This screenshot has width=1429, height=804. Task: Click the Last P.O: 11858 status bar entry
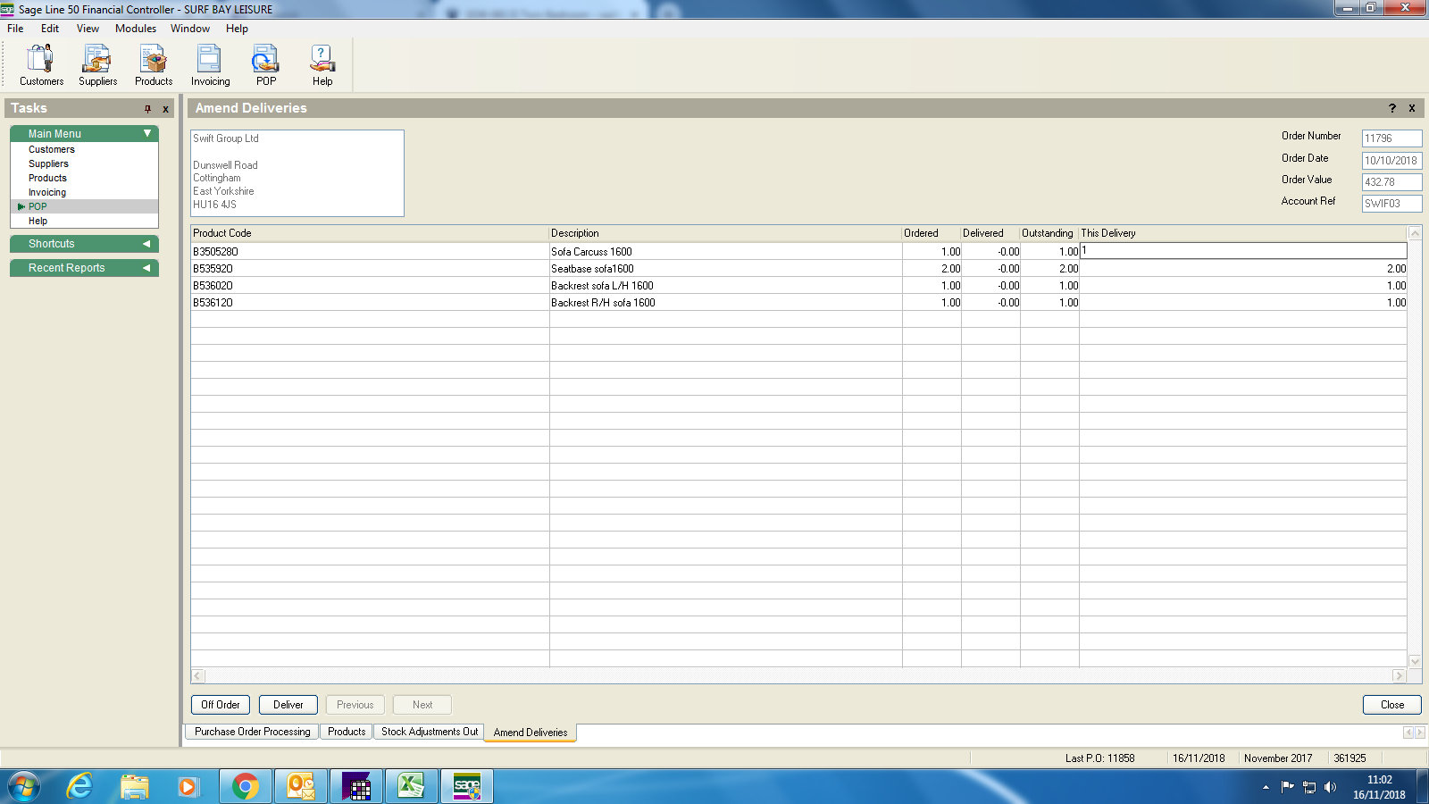[x=1099, y=758]
